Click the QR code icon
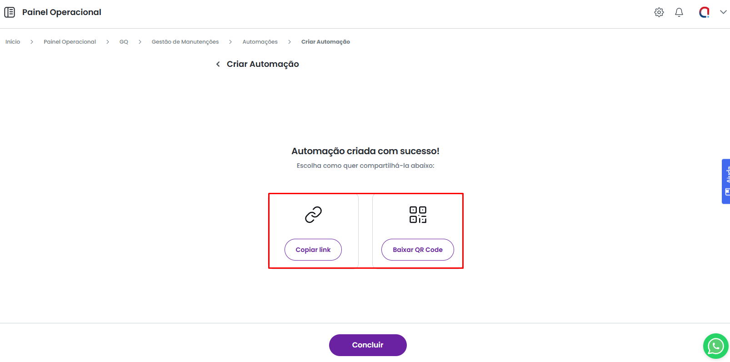The width and height of the screenshot is (730, 362). click(418, 215)
